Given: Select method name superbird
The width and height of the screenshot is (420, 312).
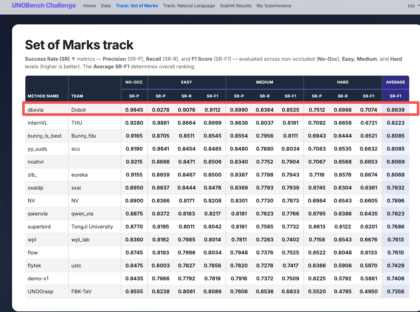Looking at the screenshot, I should [39, 227].
